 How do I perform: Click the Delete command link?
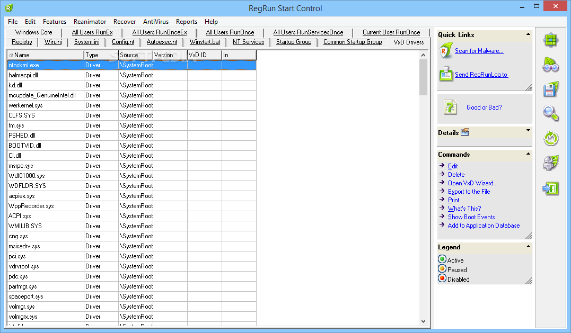coord(456,175)
